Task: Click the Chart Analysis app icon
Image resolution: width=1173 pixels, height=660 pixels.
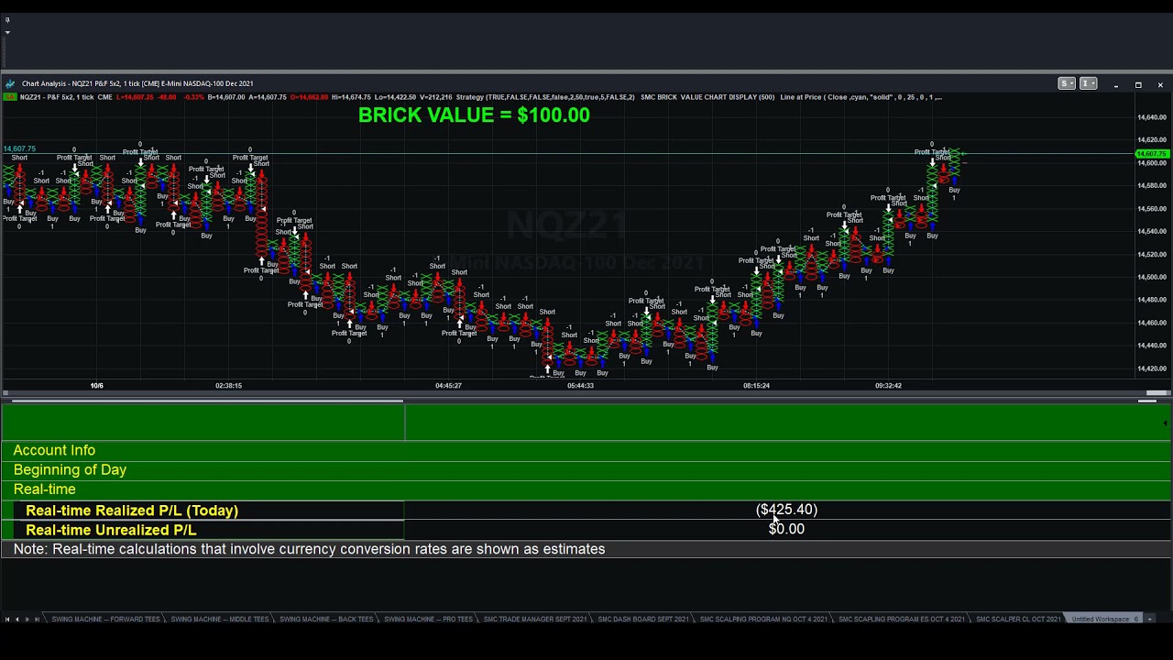Action: (x=10, y=83)
